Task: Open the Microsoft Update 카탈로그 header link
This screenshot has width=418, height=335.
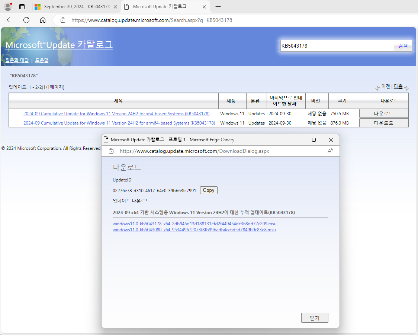Action: point(59,45)
